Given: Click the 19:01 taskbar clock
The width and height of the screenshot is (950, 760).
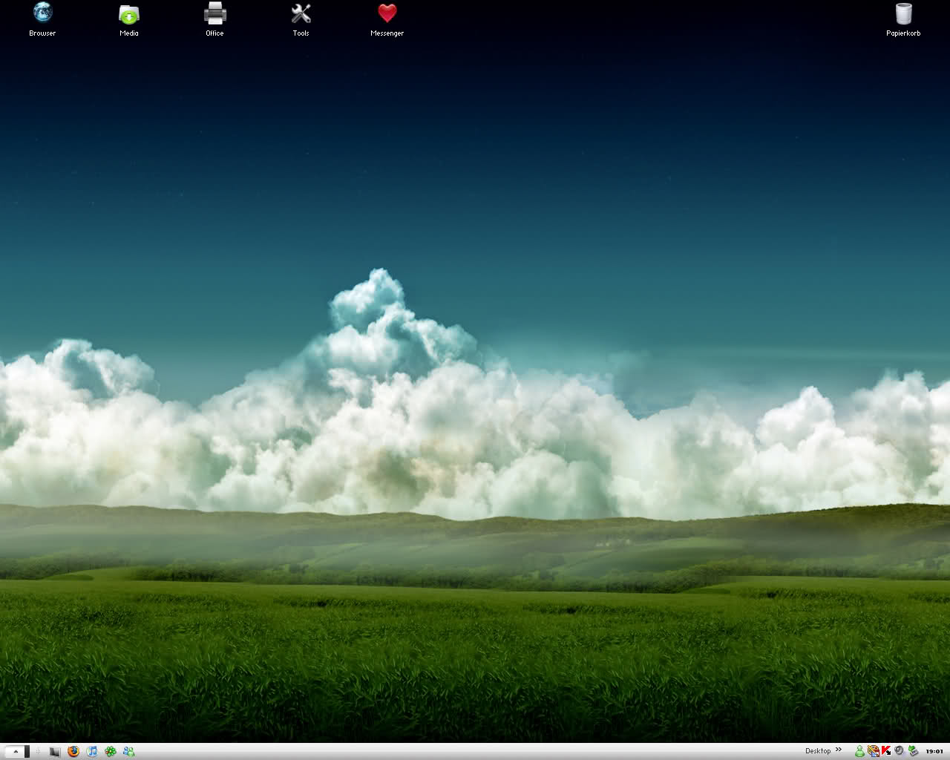Looking at the screenshot, I should coord(934,751).
